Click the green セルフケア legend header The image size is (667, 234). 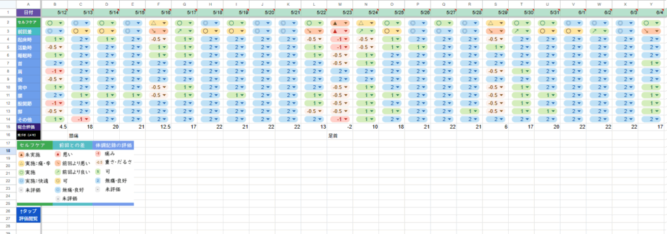click(x=35, y=145)
